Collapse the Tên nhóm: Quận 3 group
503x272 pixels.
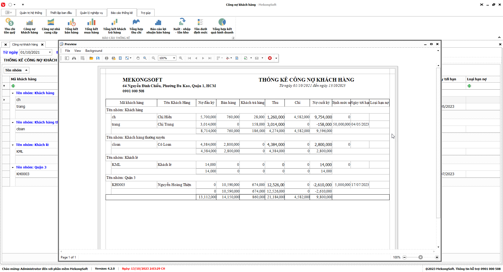[13, 167]
